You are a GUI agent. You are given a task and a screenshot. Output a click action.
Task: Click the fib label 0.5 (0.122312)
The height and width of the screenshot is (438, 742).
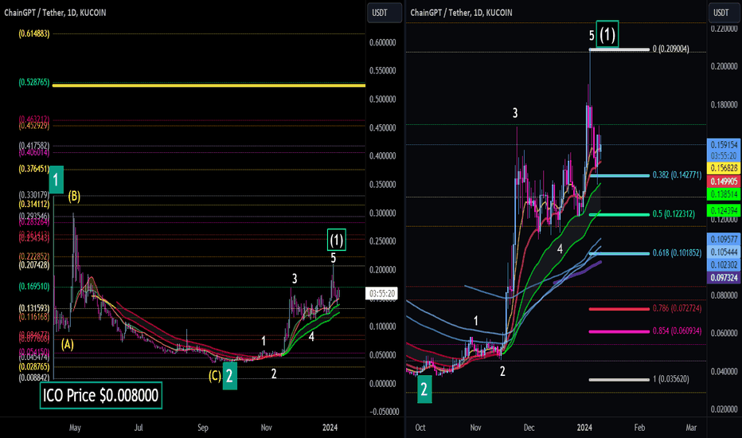coord(674,214)
